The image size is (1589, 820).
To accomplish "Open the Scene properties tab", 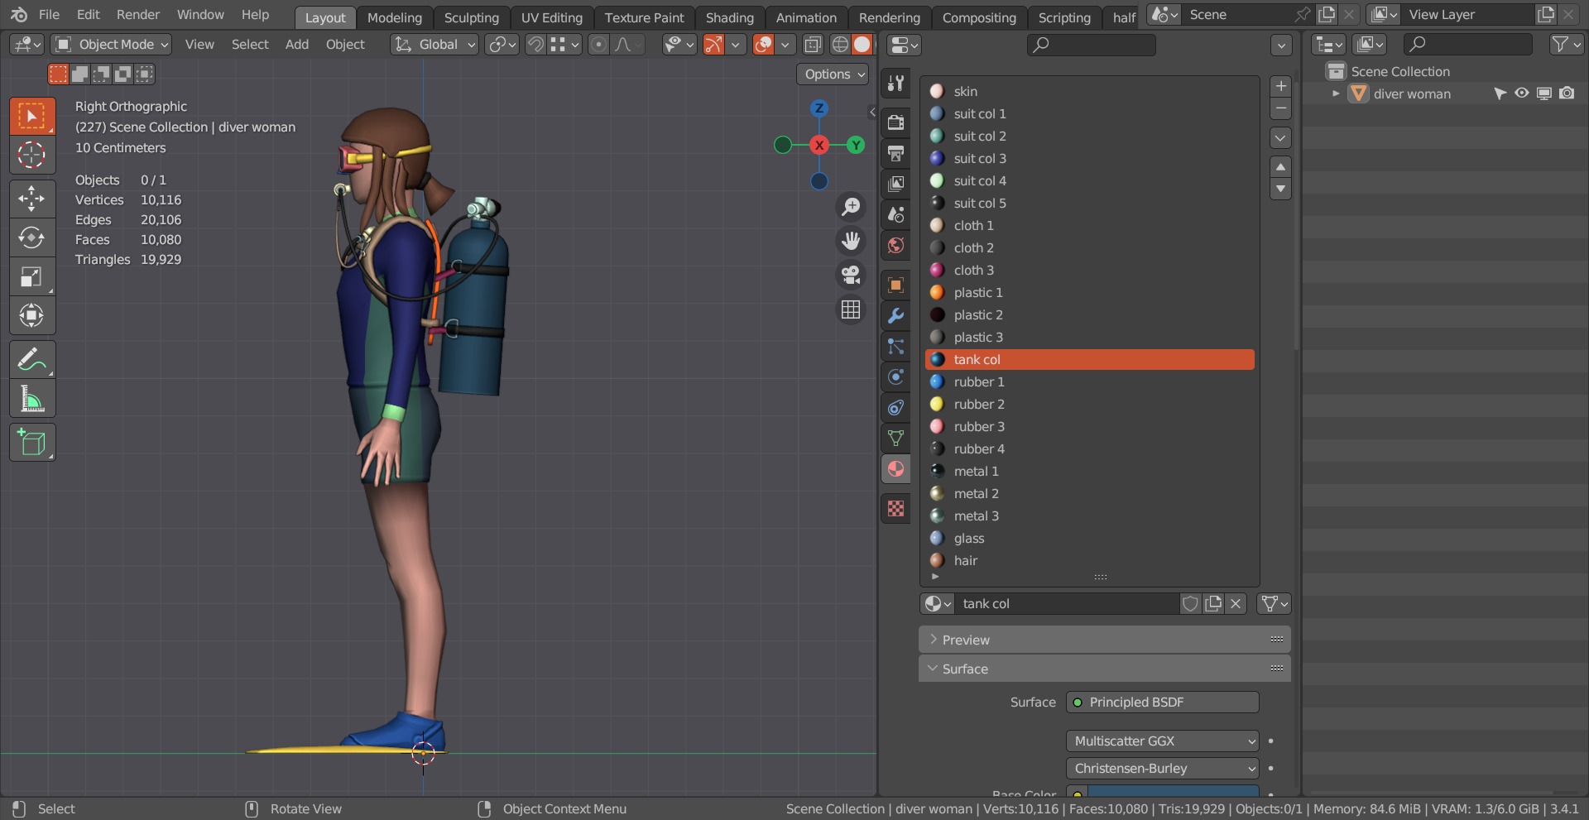I will [x=895, y=214].
